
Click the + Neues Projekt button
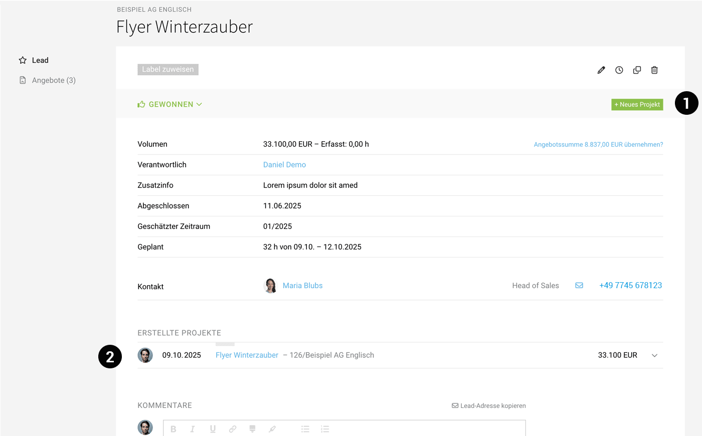637,104
